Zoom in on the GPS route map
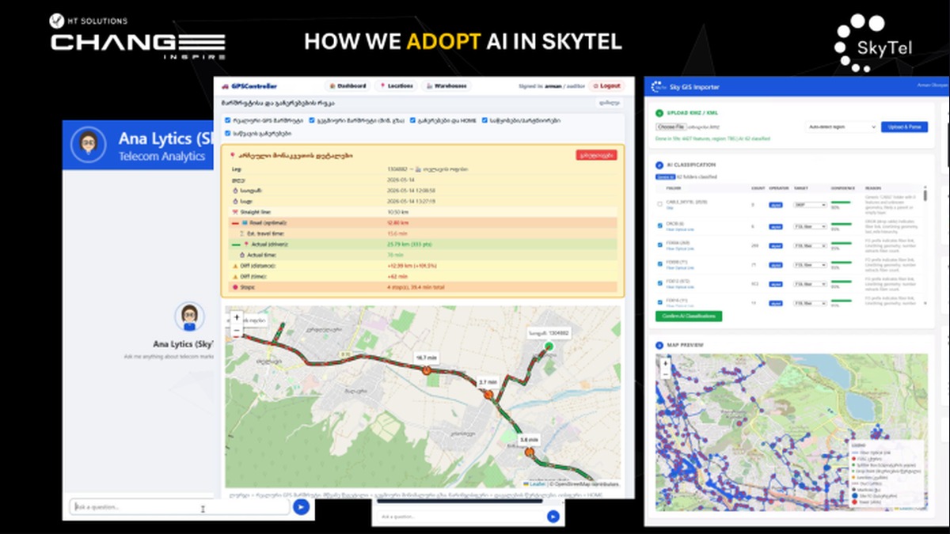The height and width of the screenshot is (534, 950). tap(237, 317)
